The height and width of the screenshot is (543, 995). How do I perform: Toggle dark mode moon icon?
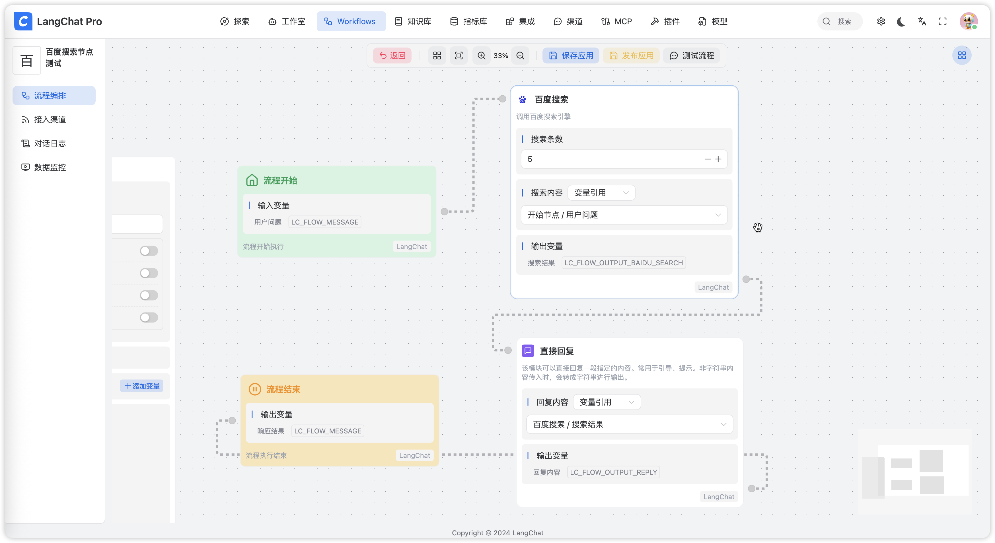click(901, 22)
